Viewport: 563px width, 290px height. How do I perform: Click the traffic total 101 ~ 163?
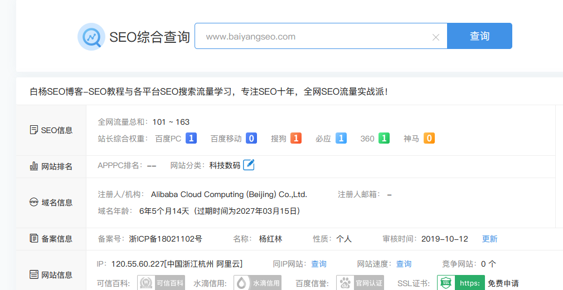(171, 122)
